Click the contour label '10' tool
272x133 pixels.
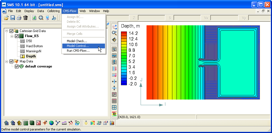pos(114,114)
